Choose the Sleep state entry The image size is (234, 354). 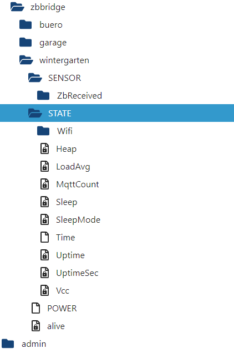[x=67, y=202]
